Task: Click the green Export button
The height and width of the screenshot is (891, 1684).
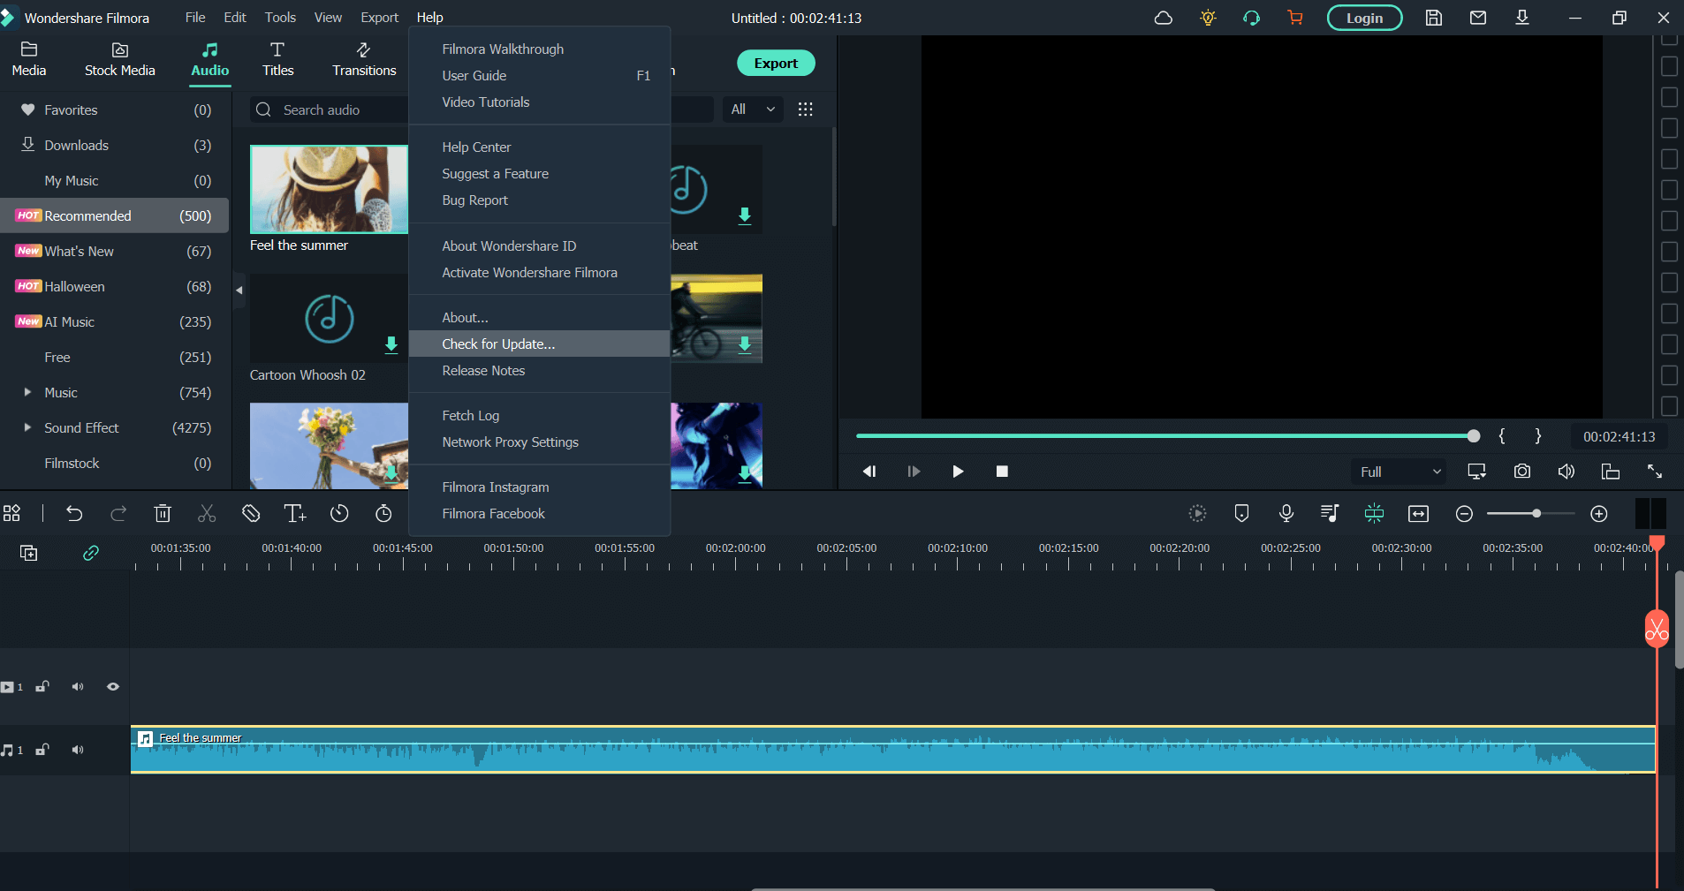Action: [x=776, y=63]
